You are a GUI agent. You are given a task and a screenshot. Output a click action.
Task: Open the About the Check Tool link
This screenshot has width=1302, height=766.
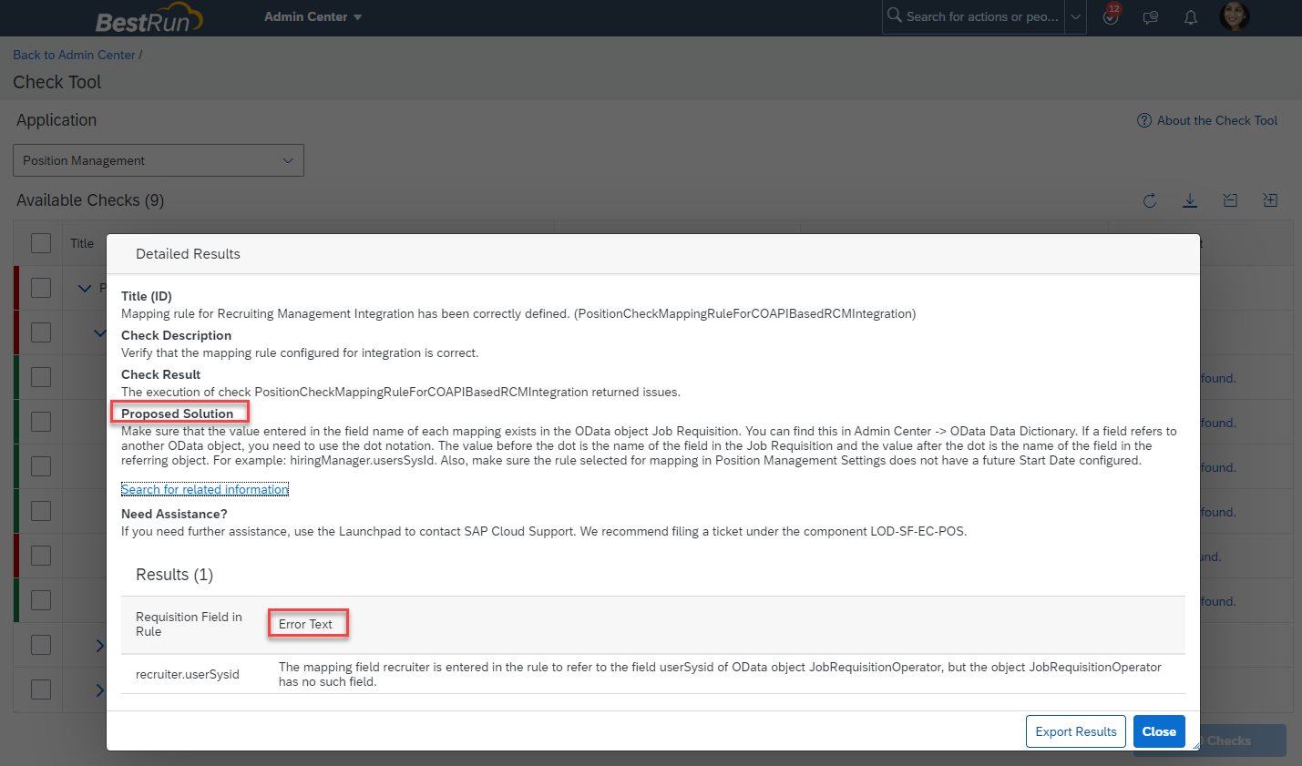coord(1217,120)
